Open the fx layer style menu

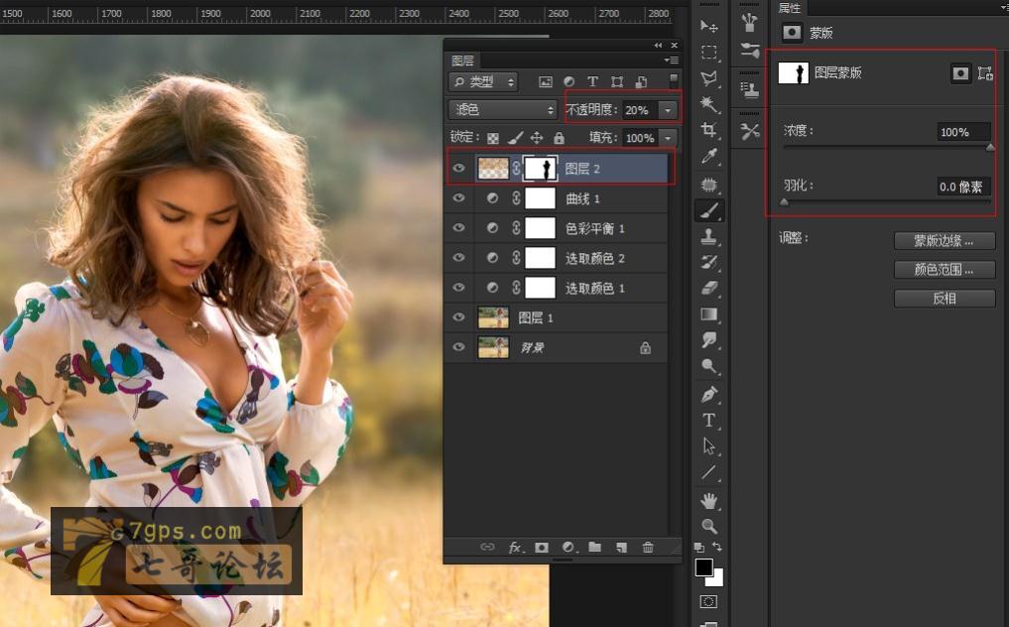tap(516, 548)
